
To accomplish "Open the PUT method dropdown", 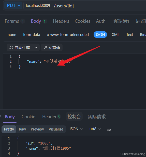I will coord(13,6).
